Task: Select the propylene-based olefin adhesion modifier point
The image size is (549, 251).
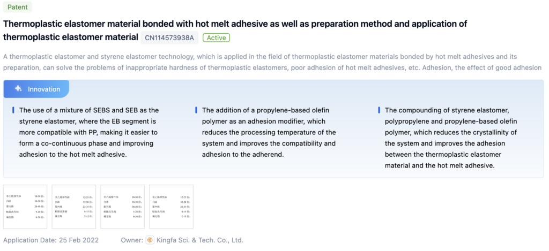Action: click(x=269, y=132)
